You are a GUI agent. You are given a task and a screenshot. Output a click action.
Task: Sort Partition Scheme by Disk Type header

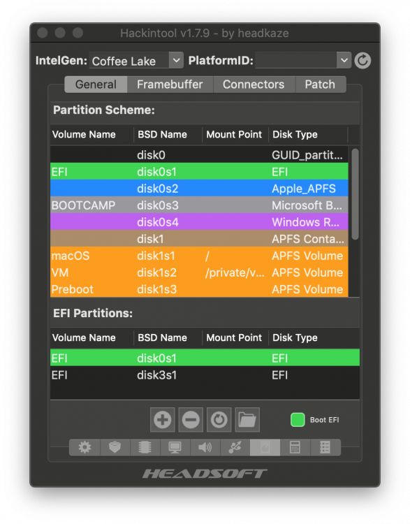[x=308, y=135]
